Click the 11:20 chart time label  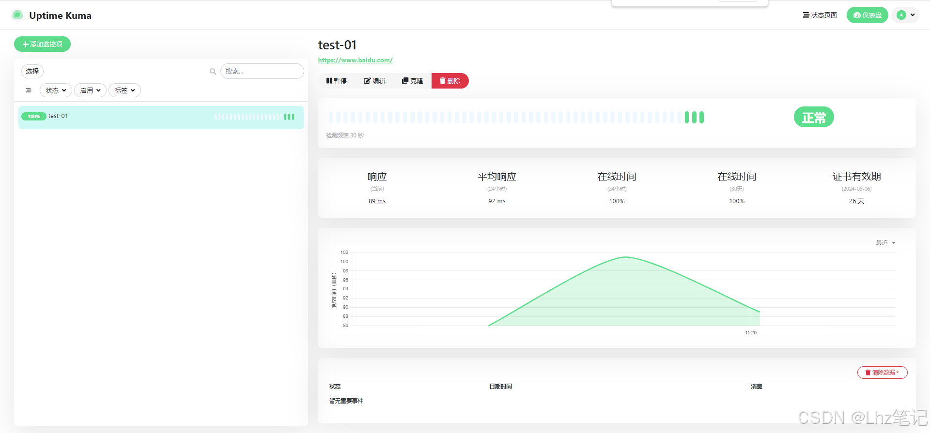tap(751, 333)
